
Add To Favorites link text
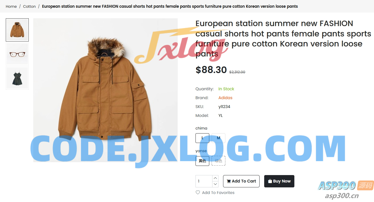click(218, 193)
